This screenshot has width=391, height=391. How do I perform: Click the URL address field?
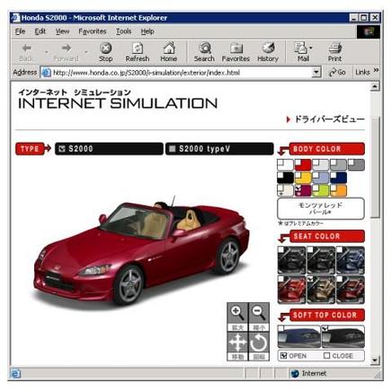tap(182, 73)
